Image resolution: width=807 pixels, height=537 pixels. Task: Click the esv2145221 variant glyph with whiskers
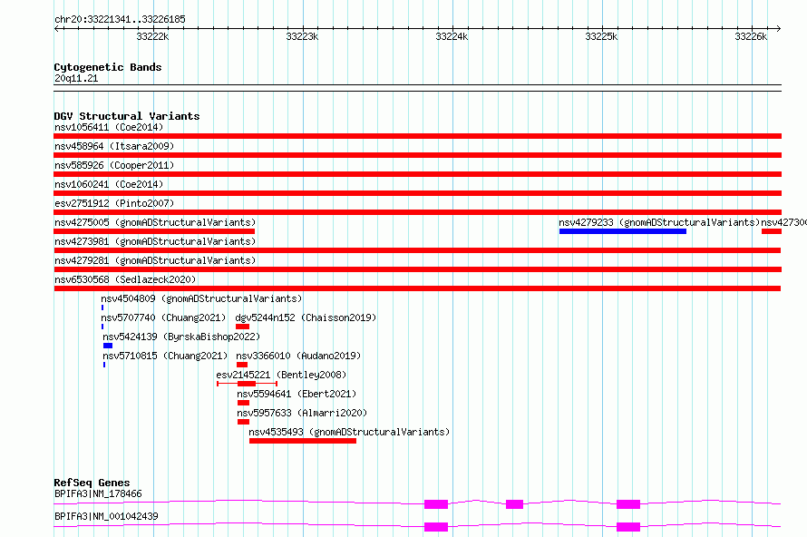tap(247, 384)
